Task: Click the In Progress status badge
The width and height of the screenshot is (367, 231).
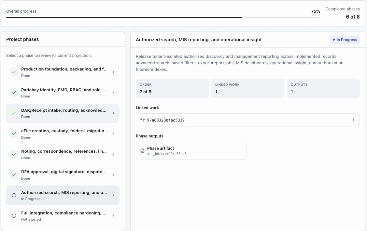Action: point(345,40)
